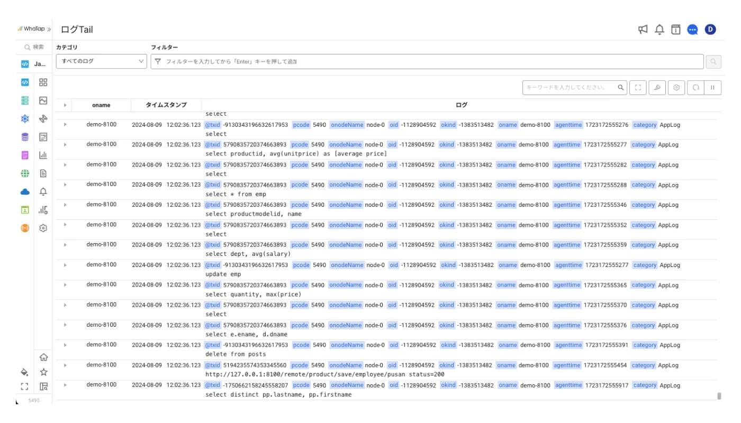
Task: Click the タイムスタンプ column header
Action: (x=166, y=105)
